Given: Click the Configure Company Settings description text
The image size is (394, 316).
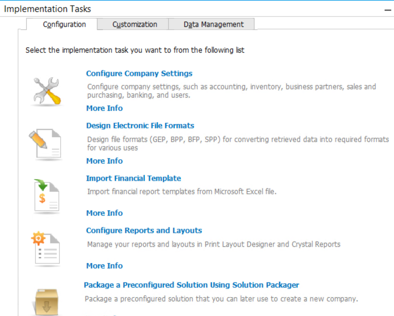Looking at the screenshot, I should pos(231,91).
